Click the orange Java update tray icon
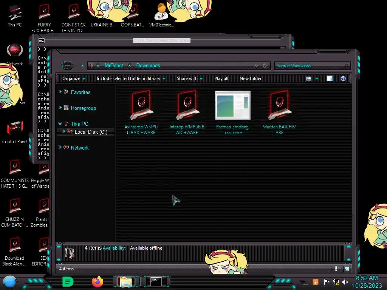Viewport: 387px width, 290px height. point(316,282)
